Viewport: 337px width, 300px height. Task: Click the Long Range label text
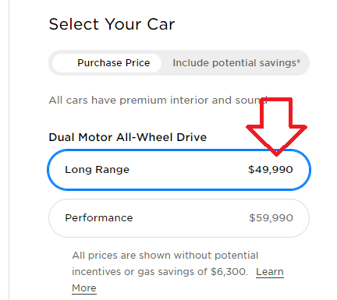[x=97, y=170]
